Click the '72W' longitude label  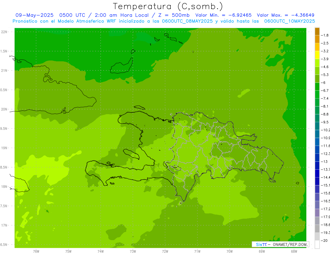click(165, 251)
